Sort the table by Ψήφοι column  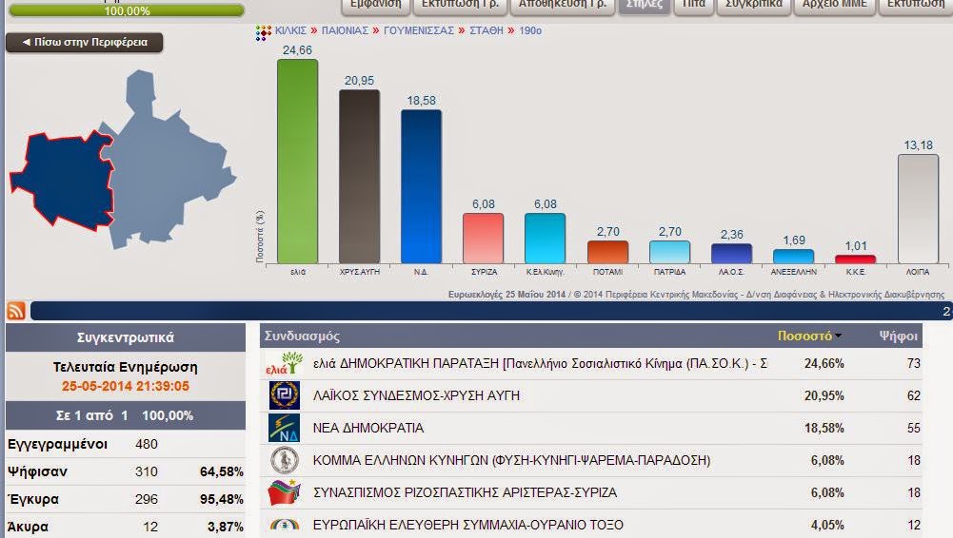coord(898,336)
